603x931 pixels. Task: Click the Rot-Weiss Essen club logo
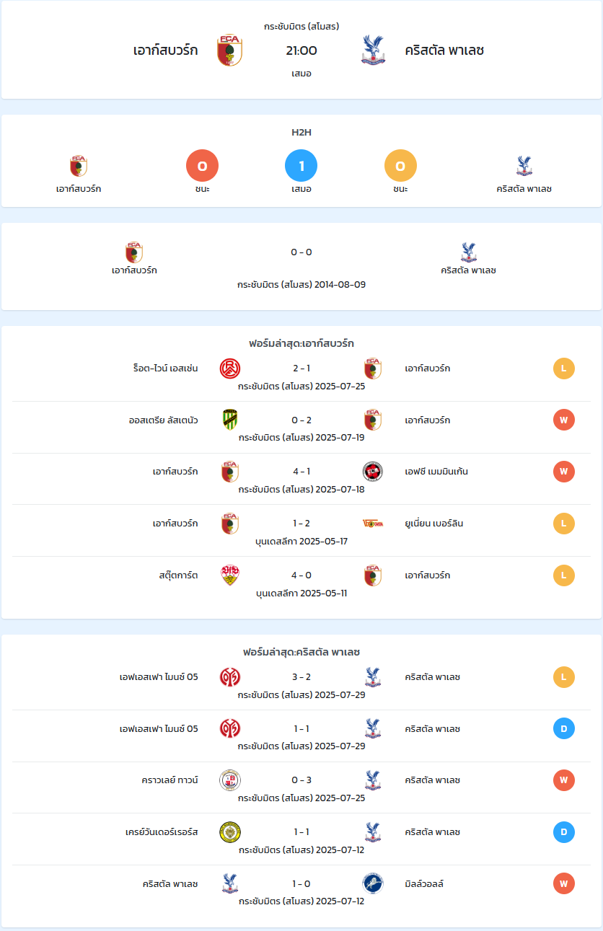click(230, 369)
